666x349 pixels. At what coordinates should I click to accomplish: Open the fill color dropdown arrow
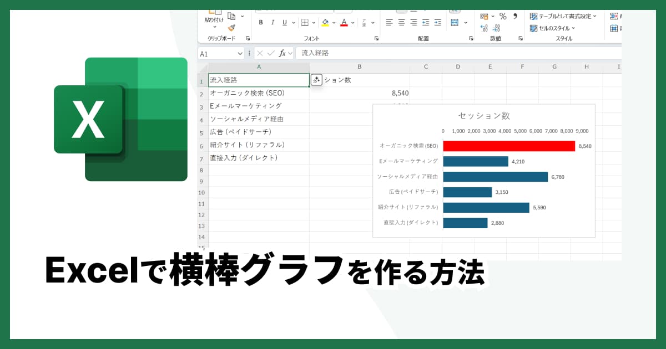click(x=334, y=23)
